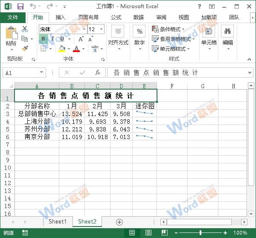Open the 文件 File tab
This screenshot has height=238, width=256.
[13, 17]
